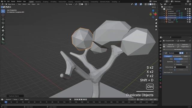This screenshot has width=192, height=108.
Task: Disable rendering for Icosphere camera icon
Action: [190, 11]
